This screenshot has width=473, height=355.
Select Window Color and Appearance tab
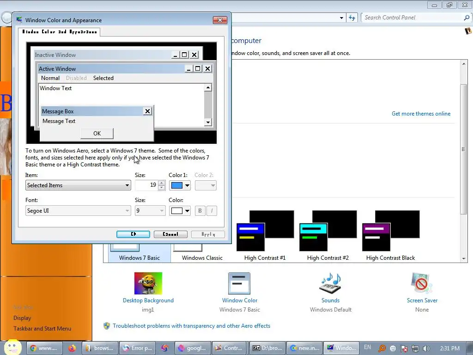pyautogui.click(x=60, y=32)
